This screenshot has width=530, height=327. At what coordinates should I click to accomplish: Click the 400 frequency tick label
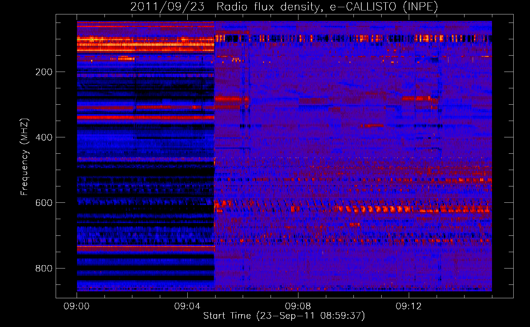44,137
